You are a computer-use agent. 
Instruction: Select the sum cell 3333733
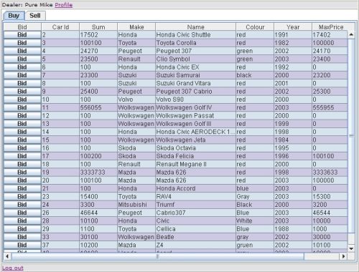[98, 173]
